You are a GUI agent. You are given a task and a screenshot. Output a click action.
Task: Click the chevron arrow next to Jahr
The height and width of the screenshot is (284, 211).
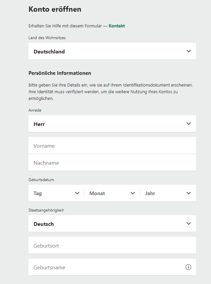[x=189, y=193]
